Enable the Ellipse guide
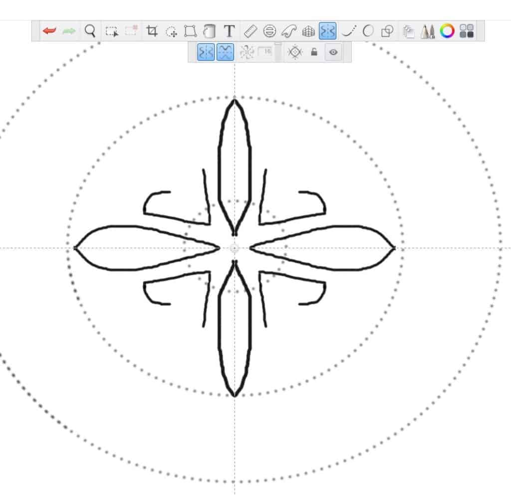This screenshot has width=511, height=495. (269, 31)
